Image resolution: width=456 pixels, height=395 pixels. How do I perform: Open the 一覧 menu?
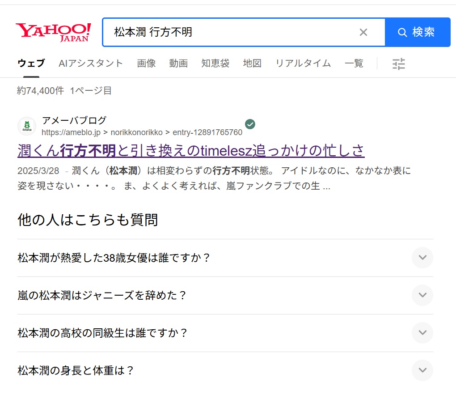[354, 64]
